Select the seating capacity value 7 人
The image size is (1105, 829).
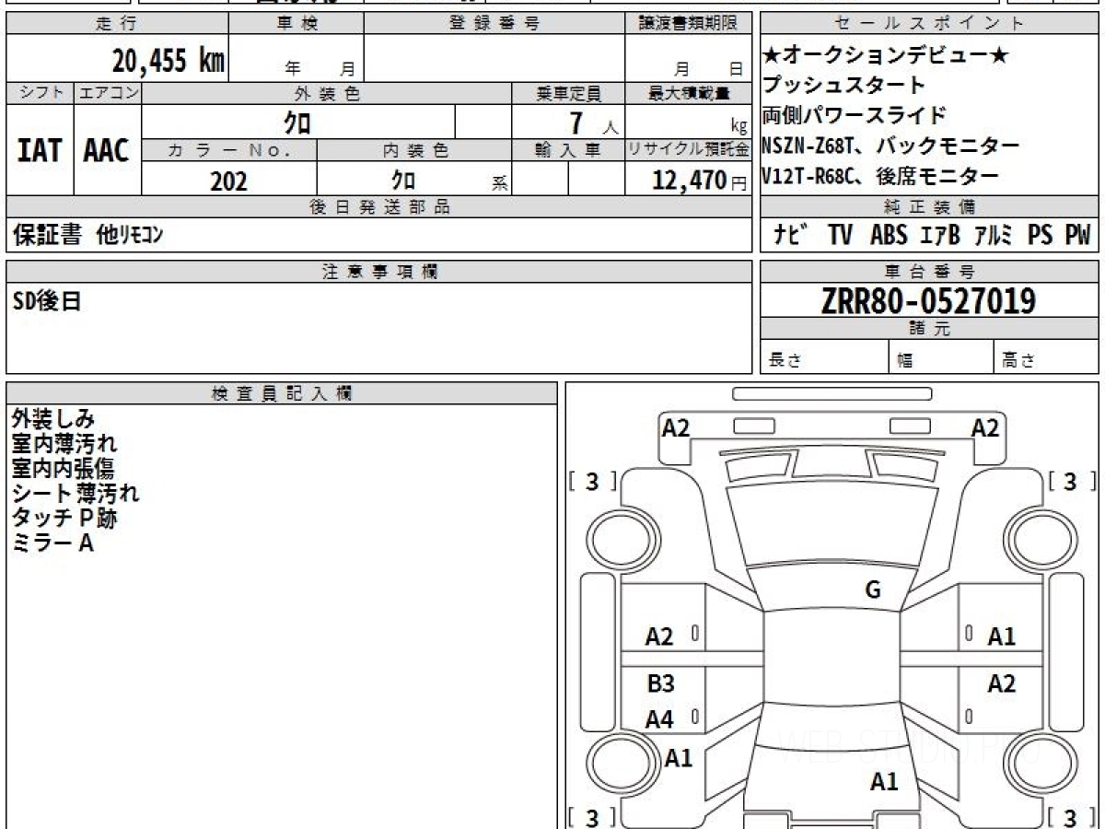[x=593, y=123]
